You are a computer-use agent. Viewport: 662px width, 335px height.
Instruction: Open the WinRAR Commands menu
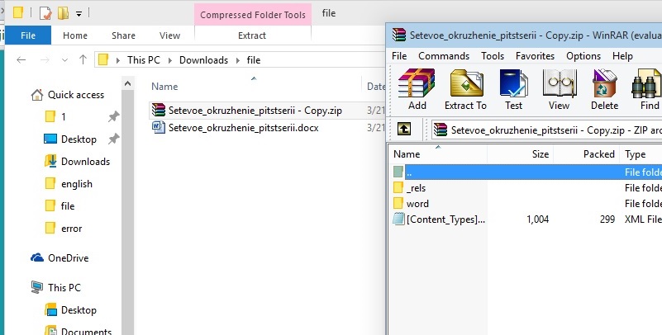[x=444, y=56]
